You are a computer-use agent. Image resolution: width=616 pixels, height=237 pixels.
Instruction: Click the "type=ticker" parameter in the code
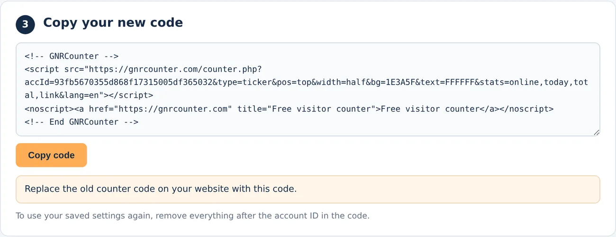click(x=245, y=82)
